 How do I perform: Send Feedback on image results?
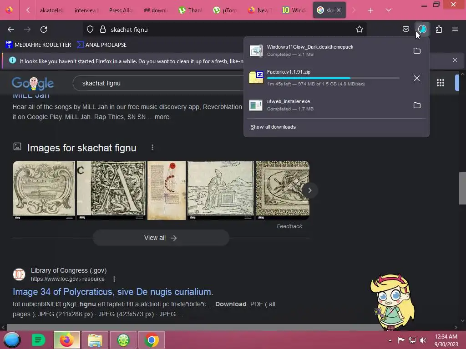289,226
